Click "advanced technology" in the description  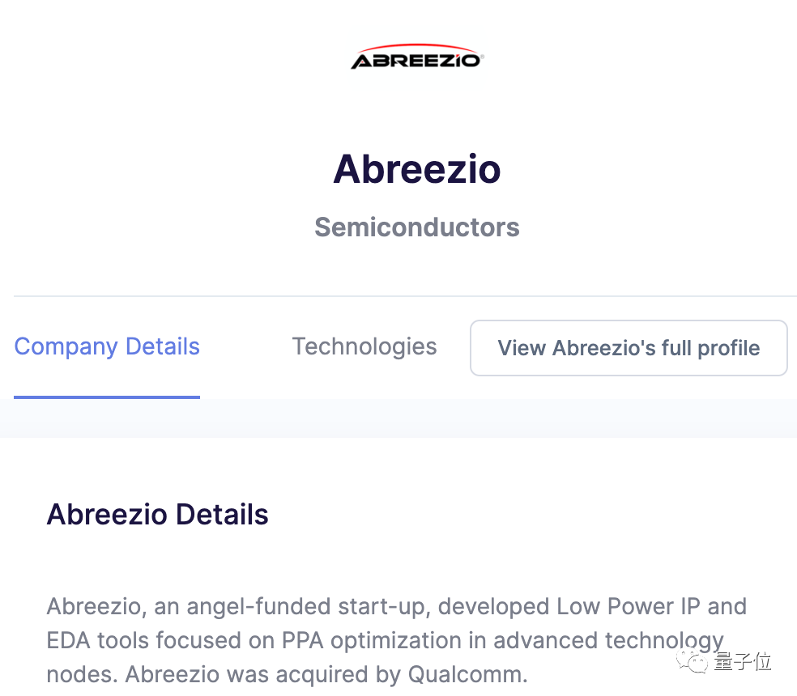coord(608,640)
